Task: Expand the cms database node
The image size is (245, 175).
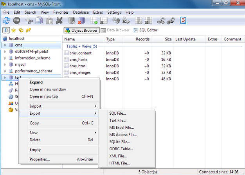Action: tap(5, 45)
